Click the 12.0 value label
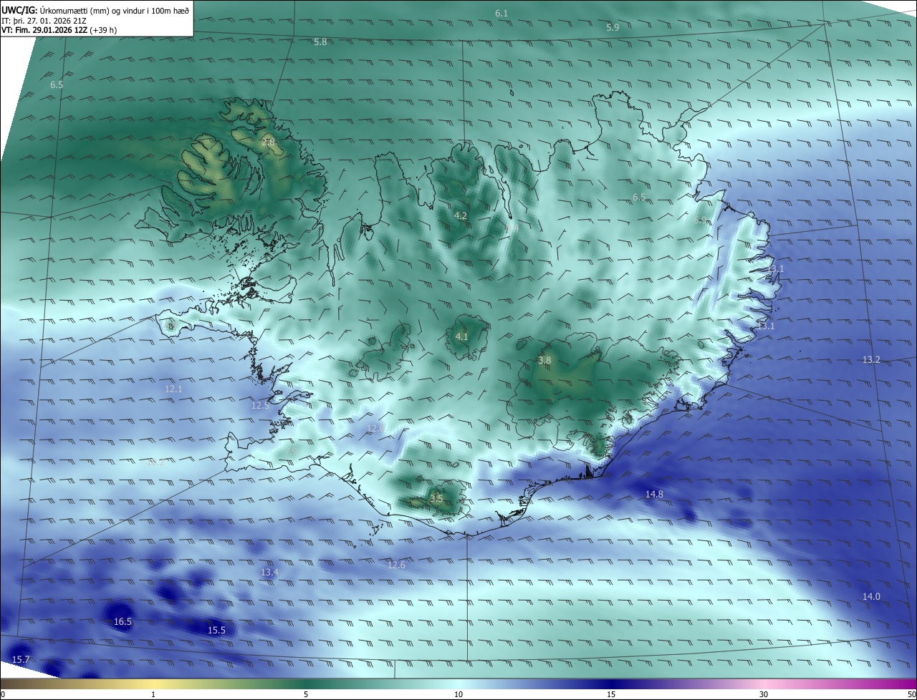 click(375, 428)
